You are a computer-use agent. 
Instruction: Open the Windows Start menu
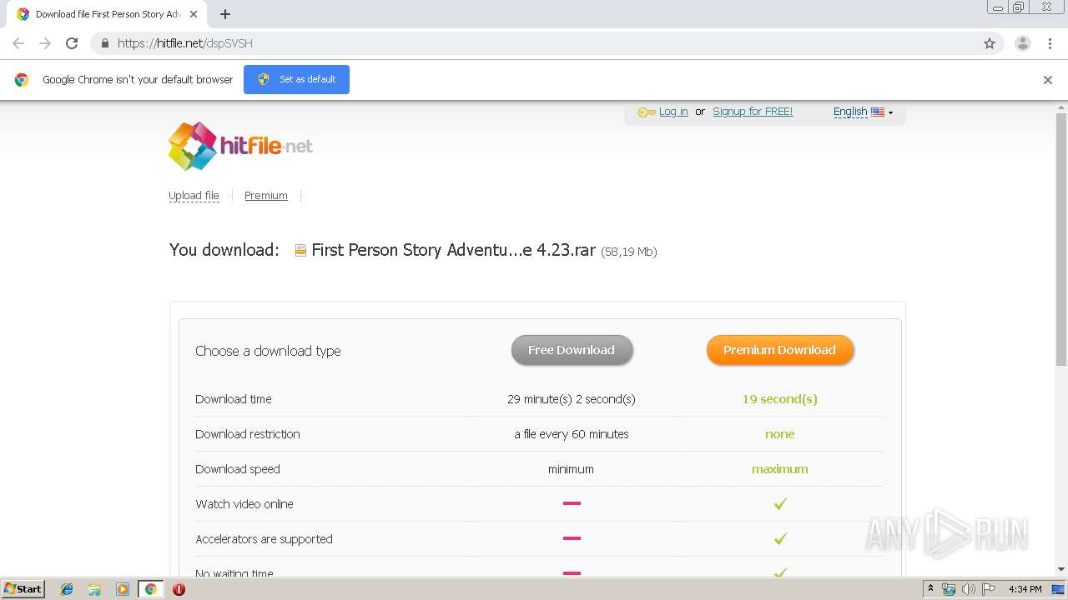[23, 589]
